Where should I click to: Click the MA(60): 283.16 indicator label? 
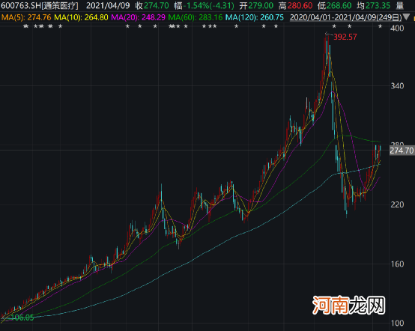click(x=196, y=17)
